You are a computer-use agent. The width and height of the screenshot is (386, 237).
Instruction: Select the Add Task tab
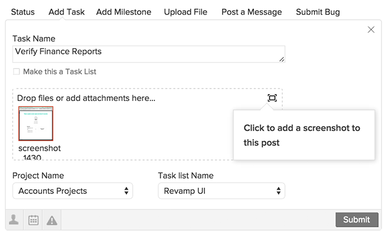point(66,12)
